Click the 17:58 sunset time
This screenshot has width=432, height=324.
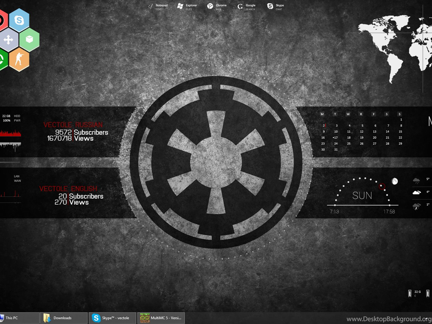point(389,212)
